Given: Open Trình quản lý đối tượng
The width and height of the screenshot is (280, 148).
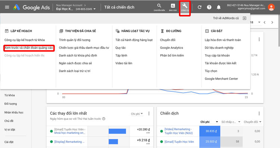Looking at the screenshot, I should click(x=75, y=40).
